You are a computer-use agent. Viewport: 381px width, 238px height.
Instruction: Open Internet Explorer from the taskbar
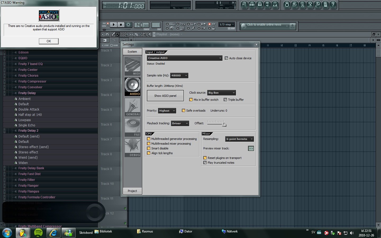click(53, 233)
